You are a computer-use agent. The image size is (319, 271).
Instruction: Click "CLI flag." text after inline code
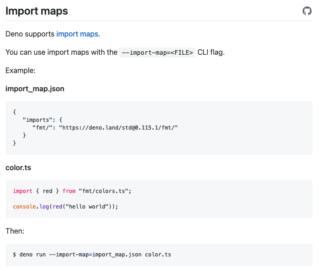[x=211, y=52]
